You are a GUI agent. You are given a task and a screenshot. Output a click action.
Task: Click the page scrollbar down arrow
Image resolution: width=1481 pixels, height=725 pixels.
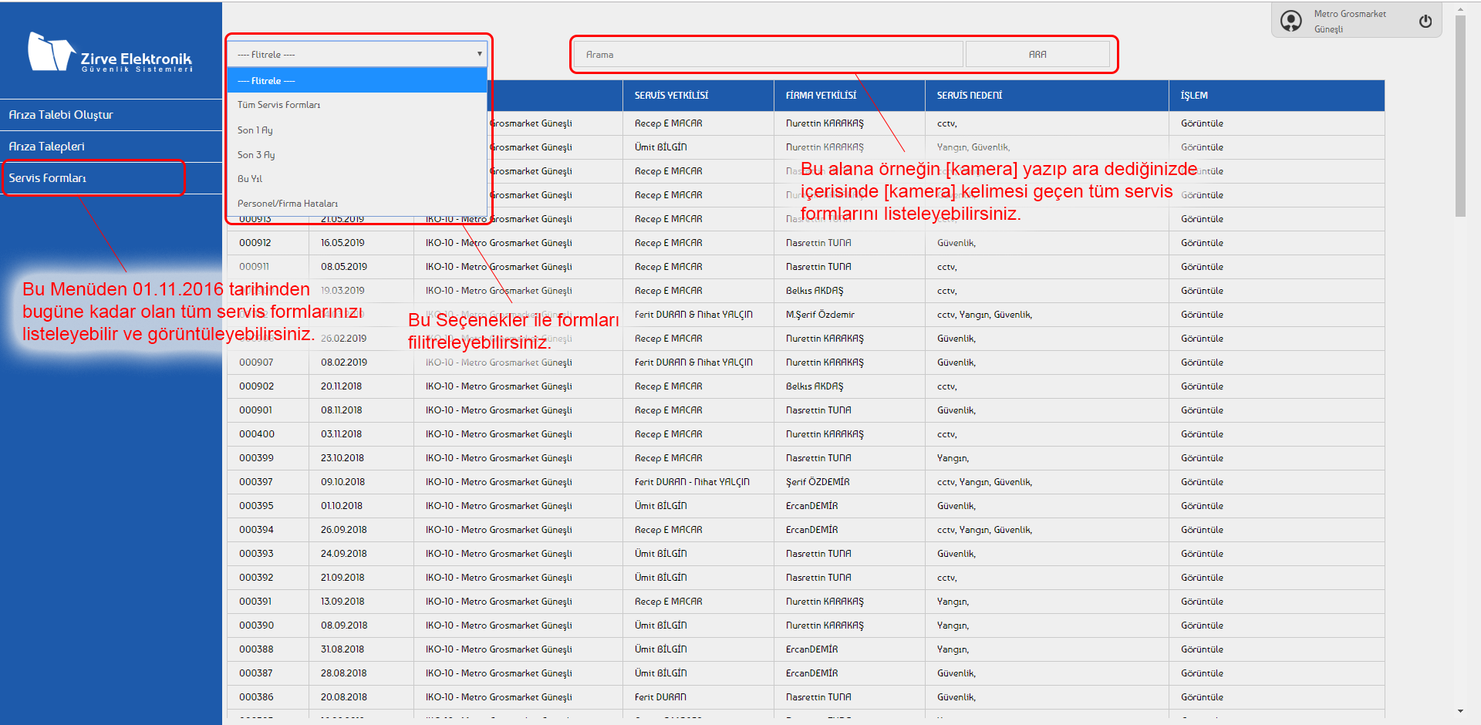coord(1460,711)
